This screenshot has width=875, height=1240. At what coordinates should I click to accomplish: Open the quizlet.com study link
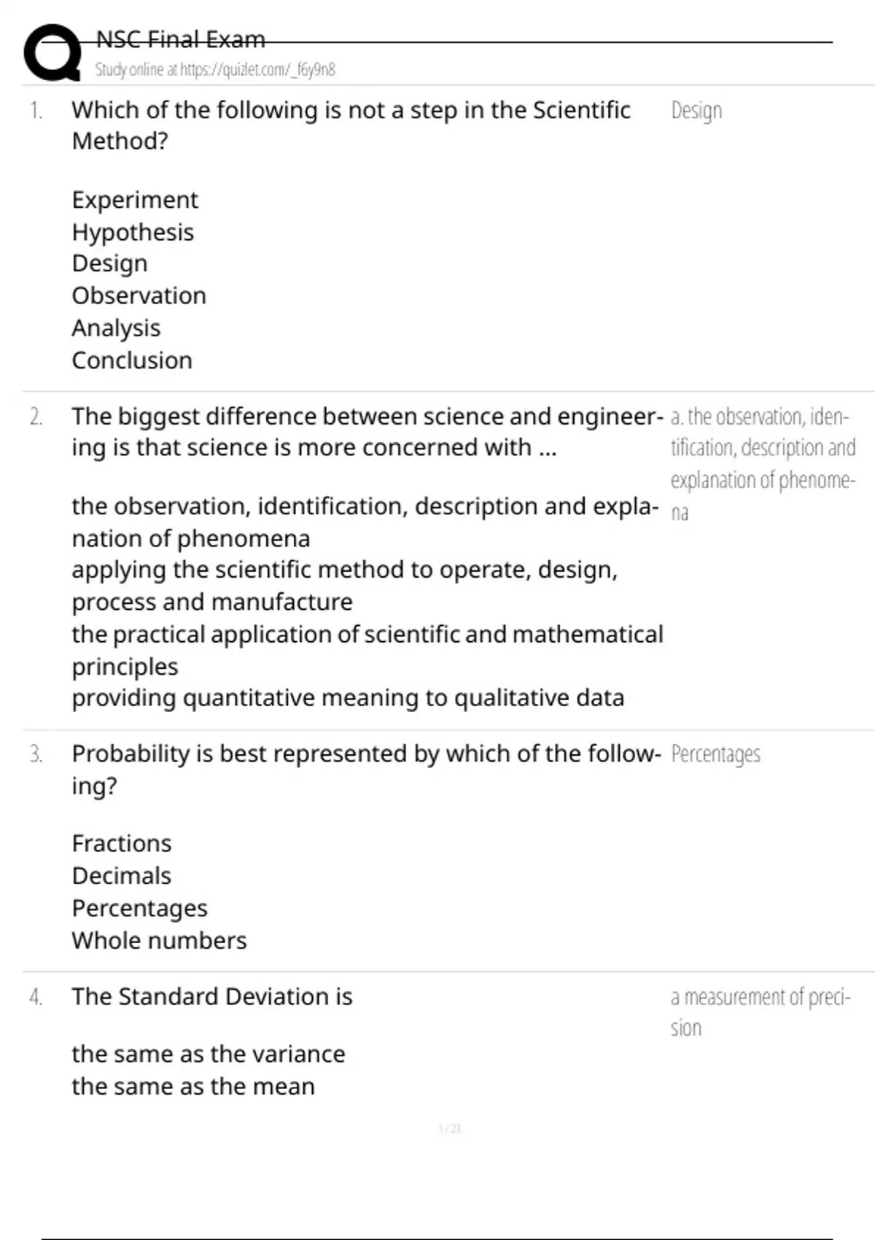[214, 70]
